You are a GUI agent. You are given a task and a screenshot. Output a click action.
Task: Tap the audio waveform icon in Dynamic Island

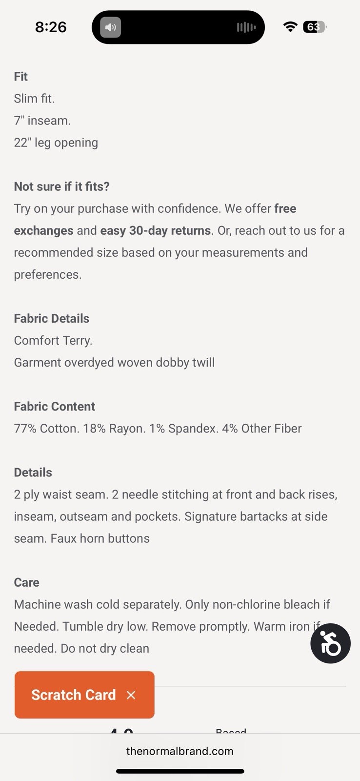(x=246, y=27)
